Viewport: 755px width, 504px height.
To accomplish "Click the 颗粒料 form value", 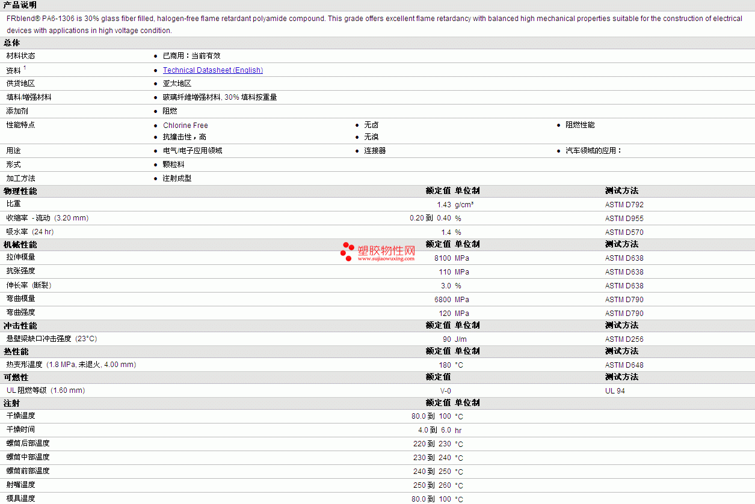I will pyautogui.click(x=174, y=165).
